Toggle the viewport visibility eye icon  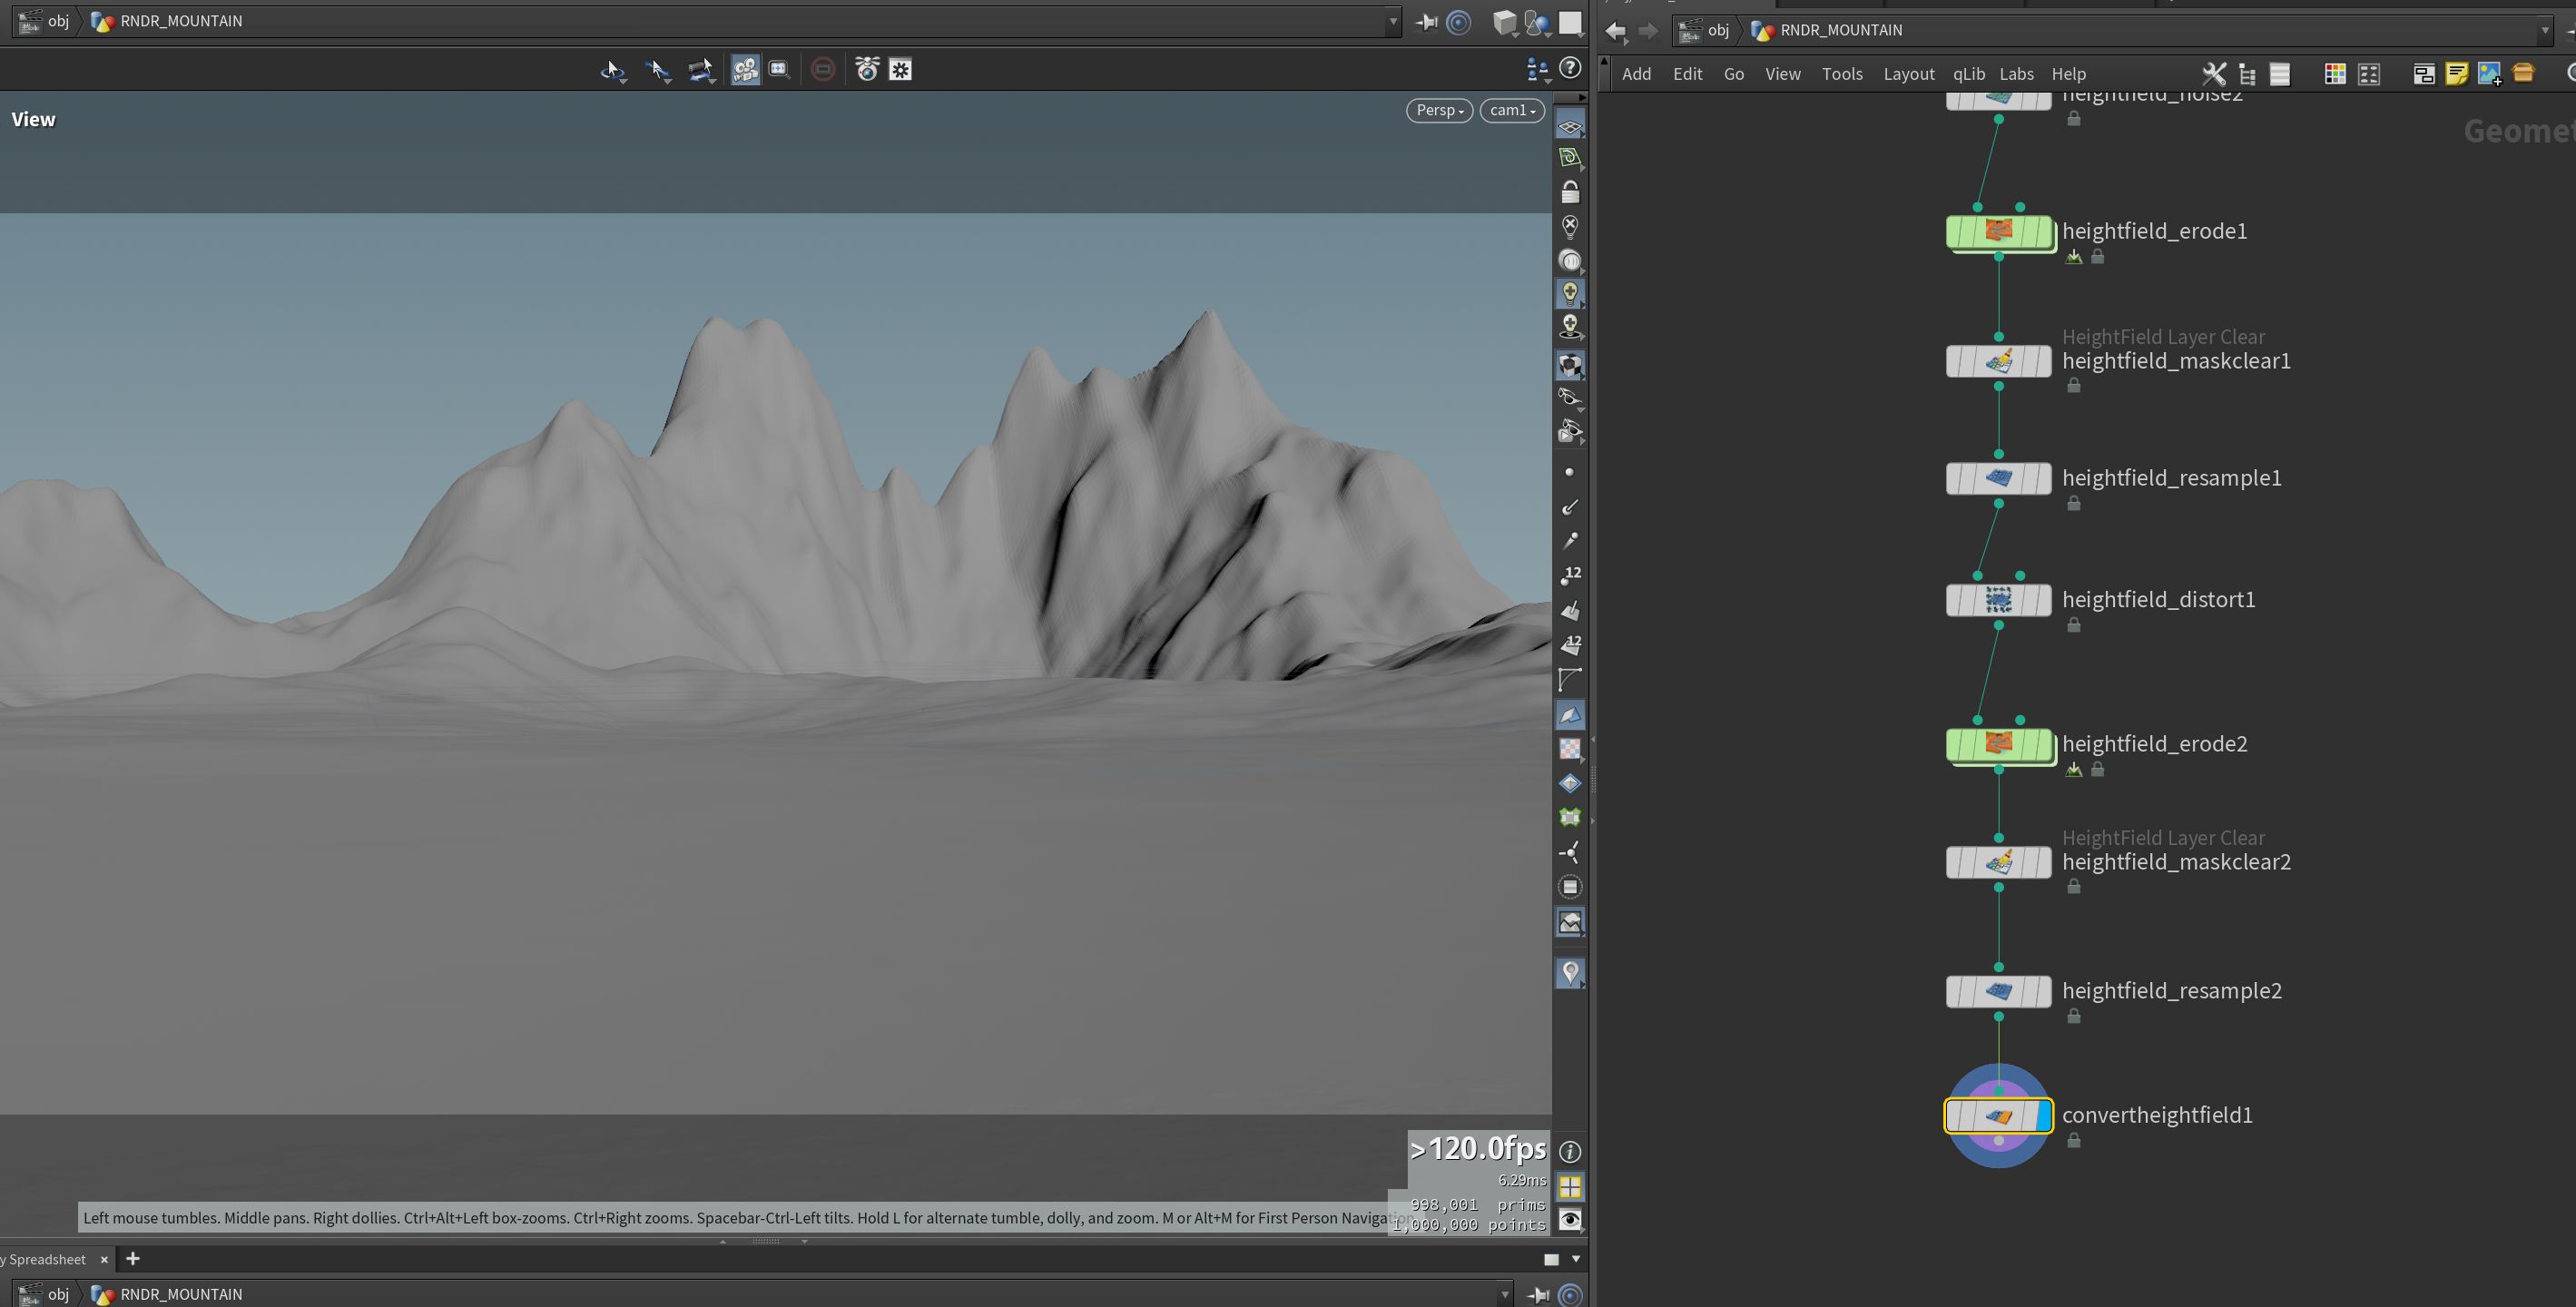[1570, 1219]
